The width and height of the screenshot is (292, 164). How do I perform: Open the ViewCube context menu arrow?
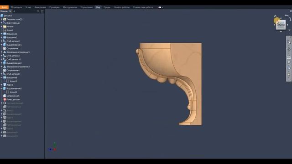coord(289,30)
